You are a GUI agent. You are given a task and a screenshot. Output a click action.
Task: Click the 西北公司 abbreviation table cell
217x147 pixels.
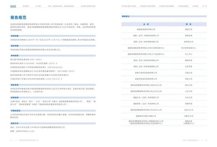(x=189, y=85)
